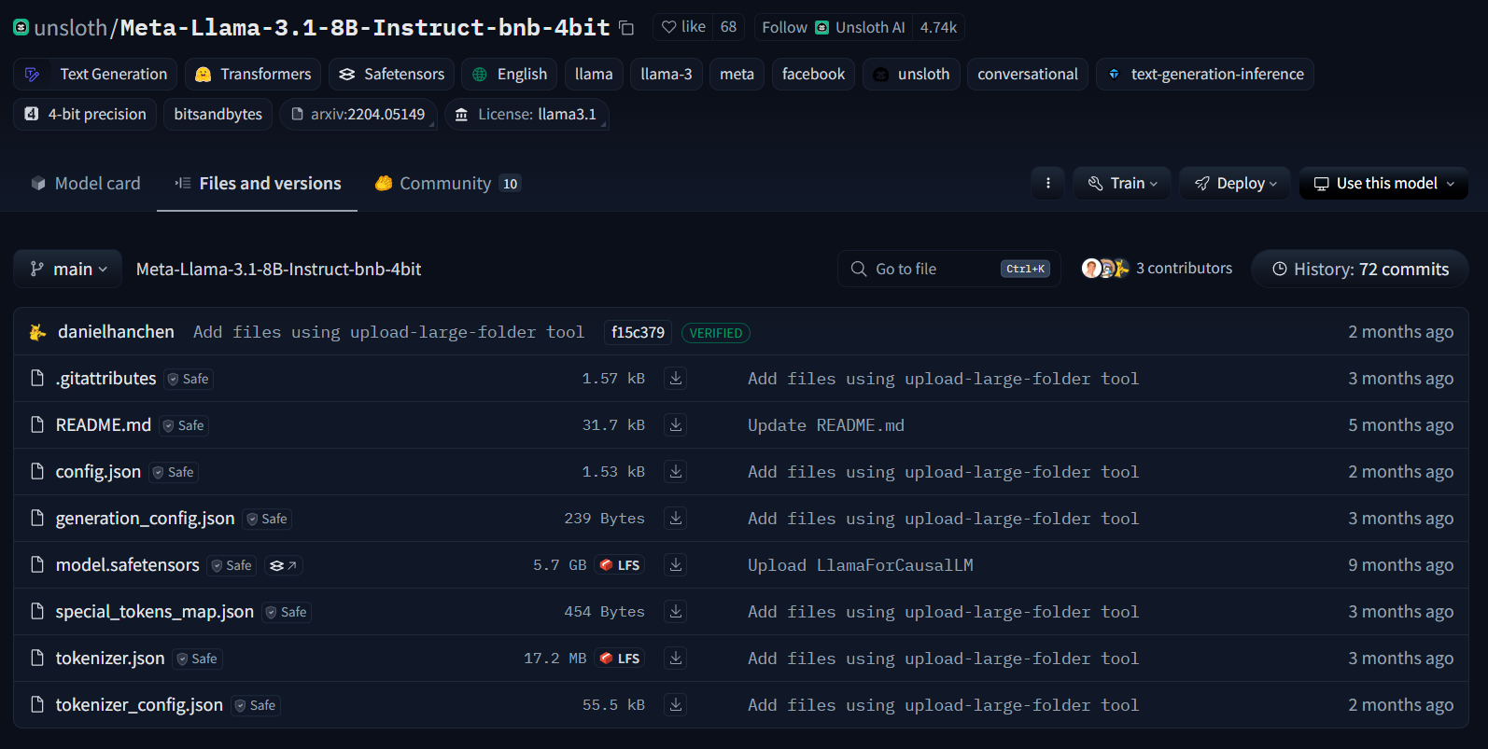Viewport: 1488px width, 749px height.
Task: Click Safe badge next to config.json
Action: pyautogui.click(x=174, y=472)
